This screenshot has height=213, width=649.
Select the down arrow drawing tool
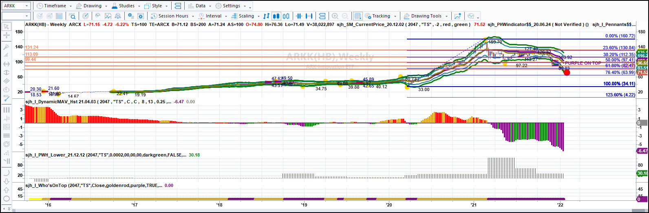(7, 181)
